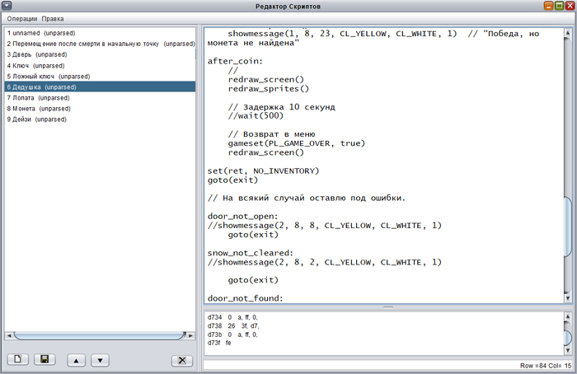Click code editor scrollbar down arrow
This screenshot has width=577, height=374.
[567, 298]
